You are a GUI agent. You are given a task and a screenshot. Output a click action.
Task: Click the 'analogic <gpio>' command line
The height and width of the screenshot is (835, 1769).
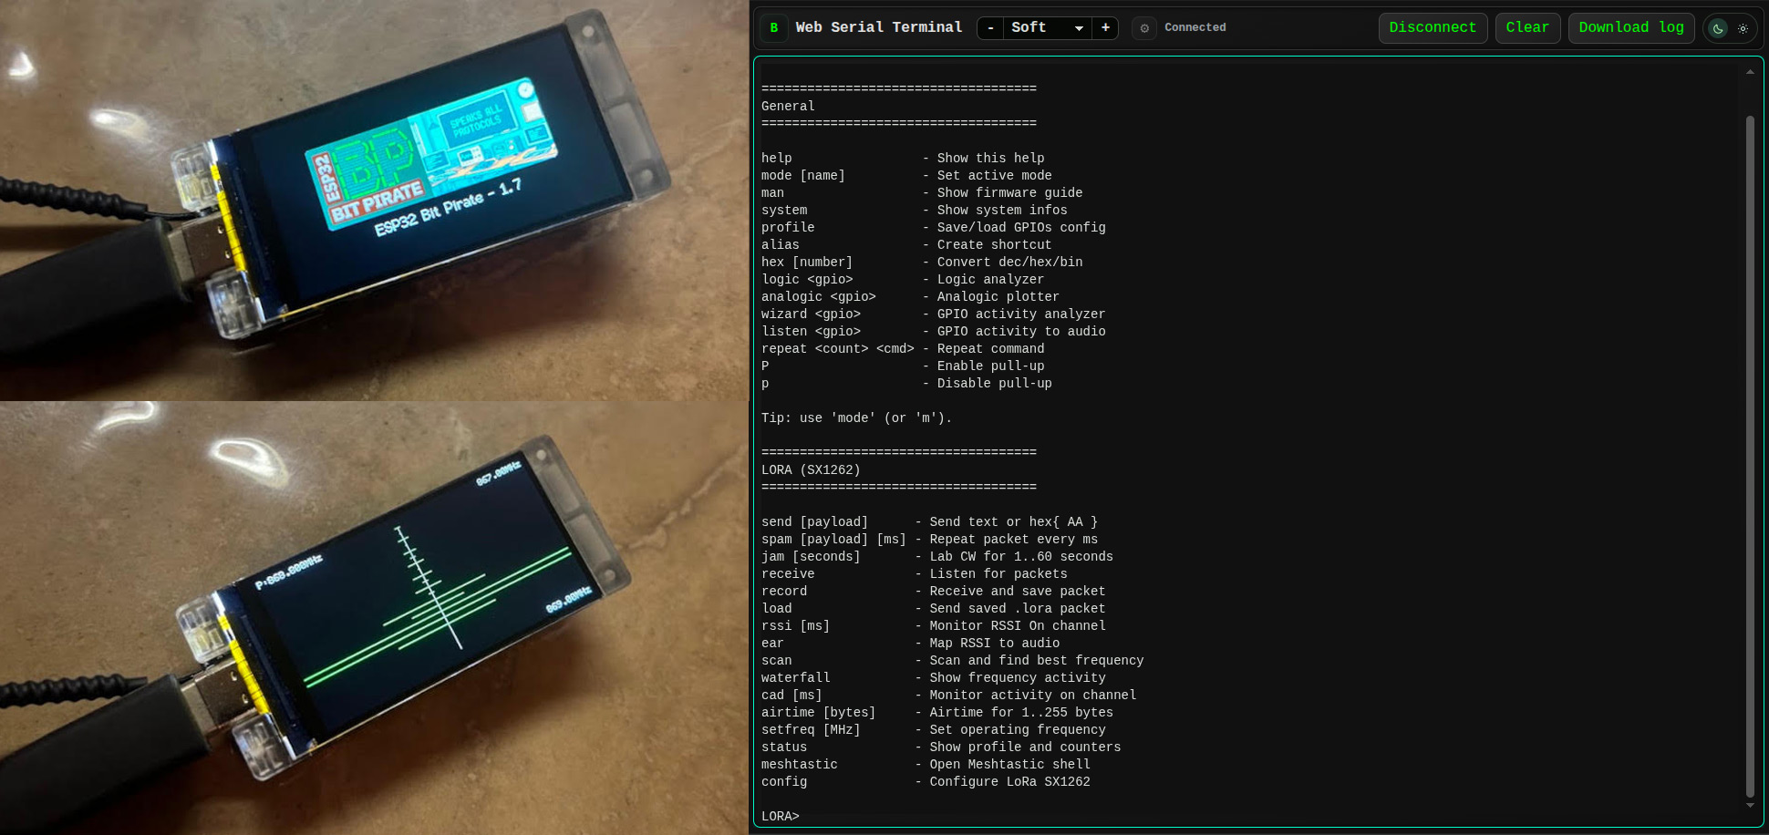tap(910, 297)
